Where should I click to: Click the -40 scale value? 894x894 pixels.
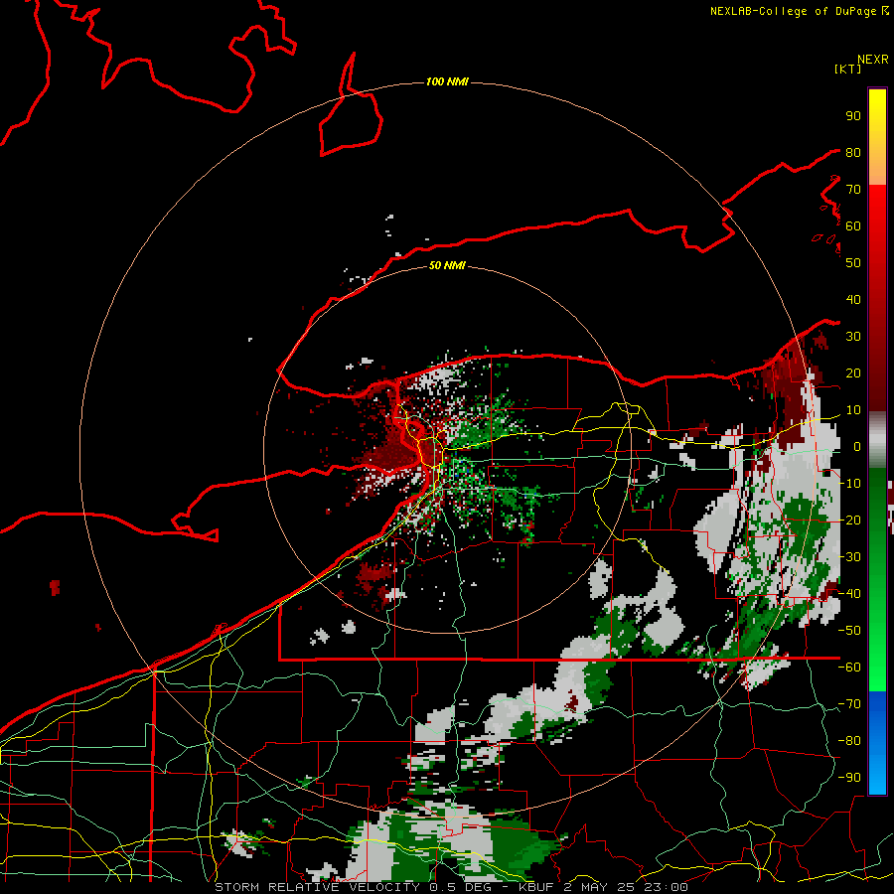849,594
